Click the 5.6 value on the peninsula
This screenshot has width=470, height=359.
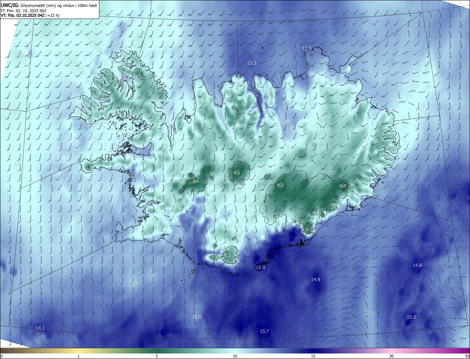(x=88, y=167)
